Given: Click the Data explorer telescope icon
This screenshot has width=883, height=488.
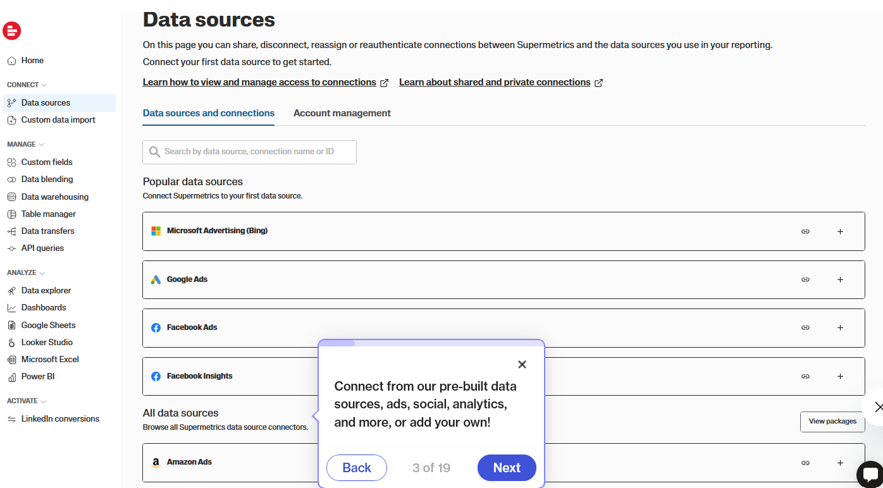Looking at the screenshot, I should click(11, 291).
